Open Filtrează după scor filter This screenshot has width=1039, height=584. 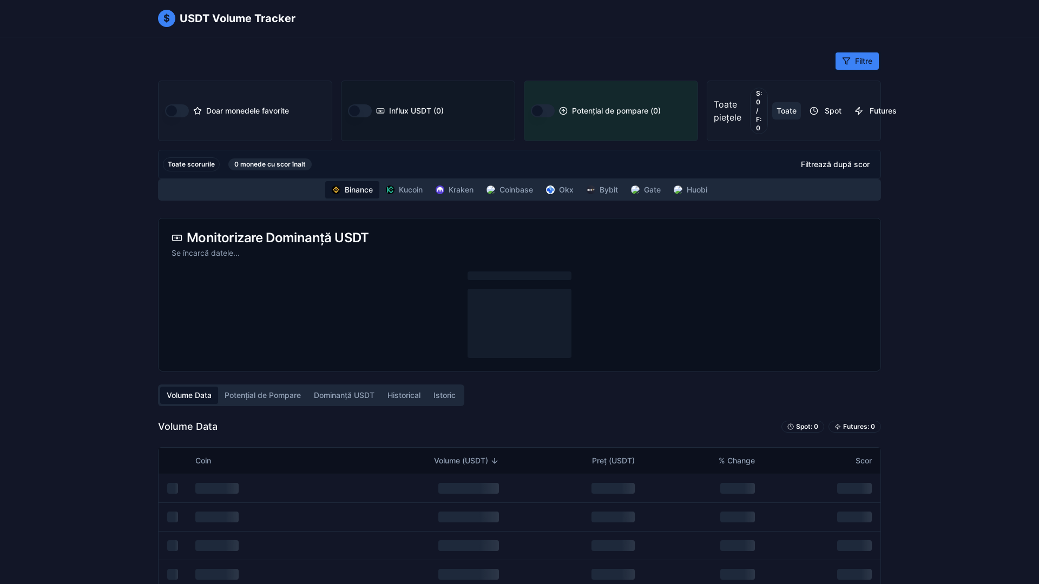[835, 164]
